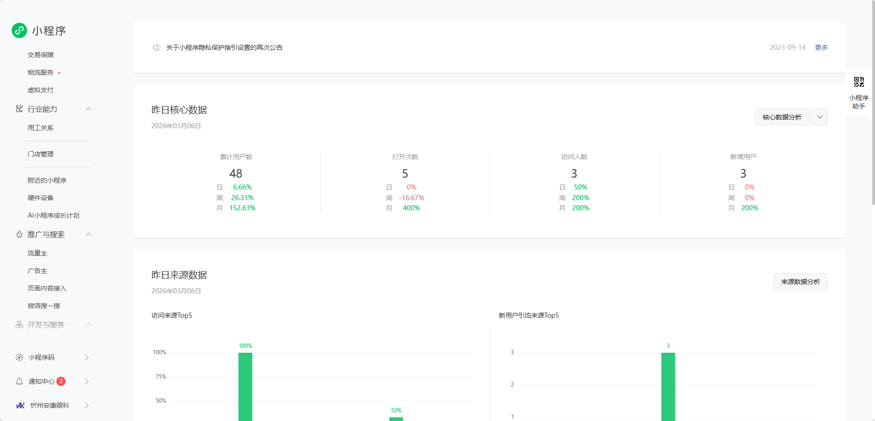Click the speaker announcement icon
Image resolution: width=875 pixels, height=421 pixels.
point(157,47)
